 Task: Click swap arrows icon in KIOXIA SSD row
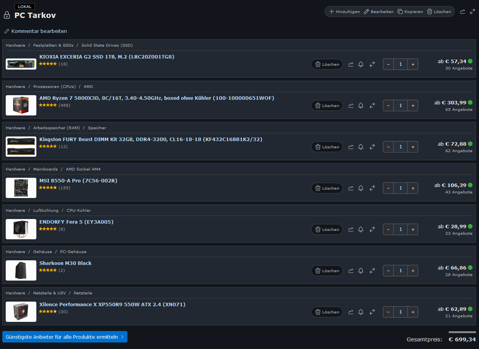[x=372, y=64]
